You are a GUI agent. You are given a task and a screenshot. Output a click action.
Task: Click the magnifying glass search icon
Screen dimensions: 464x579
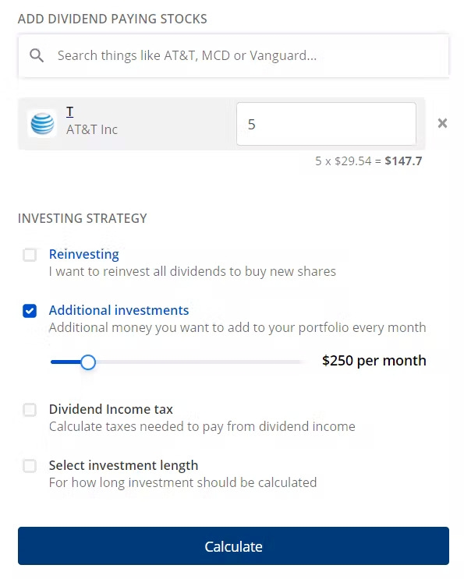point(37,55)
